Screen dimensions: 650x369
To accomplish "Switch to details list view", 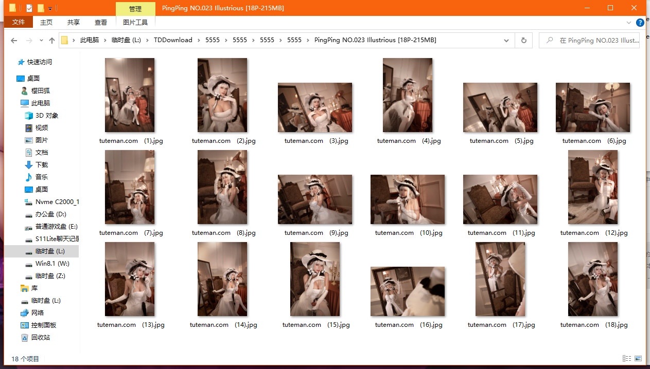I will [627, 359].
